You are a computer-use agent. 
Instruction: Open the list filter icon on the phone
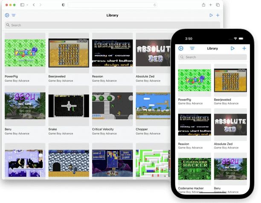coord(192,49)
